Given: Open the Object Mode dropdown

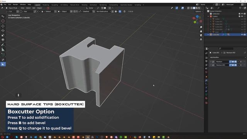Looking at the screenshot, I should tap(12, 8).
